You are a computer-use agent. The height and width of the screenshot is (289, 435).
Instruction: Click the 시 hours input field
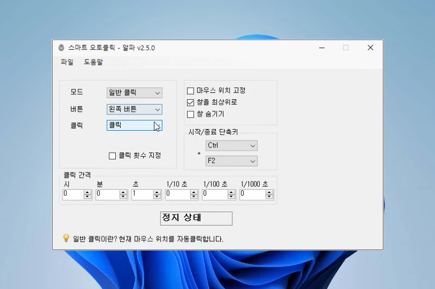coord(73,194)
